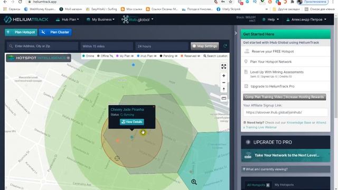Image resolution: width=338 pixels, height=190 pixels.
Task: Switch to the All Hotspots tab
Action: (258, 185)
